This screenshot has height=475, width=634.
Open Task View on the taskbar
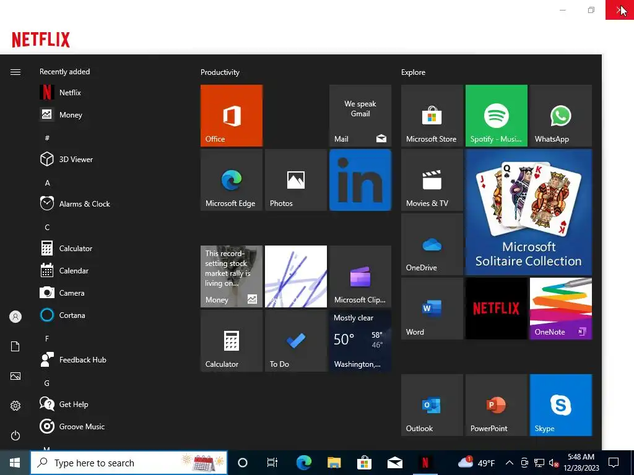(x=272, y=463)
